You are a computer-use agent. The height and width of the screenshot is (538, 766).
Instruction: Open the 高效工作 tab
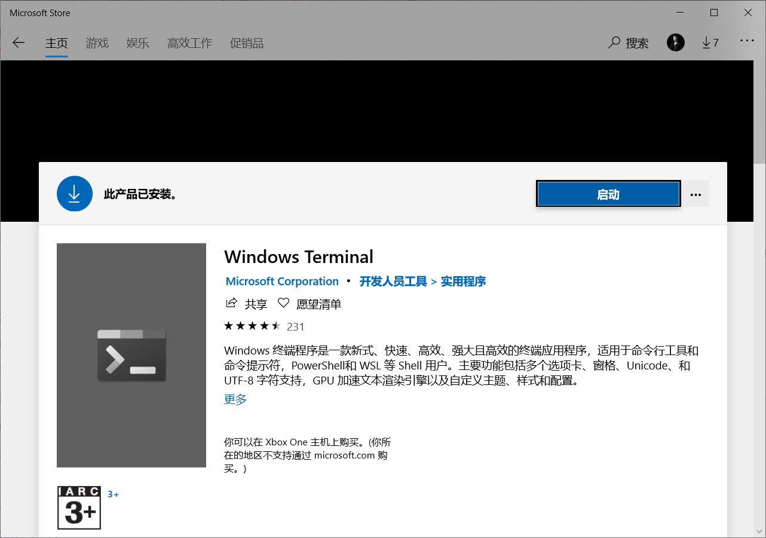189,43
